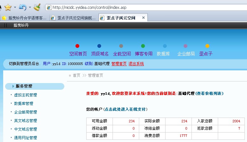Open the 博客专用 navigation item
Viewport: 247px width, 142px height.
point(144,54)
